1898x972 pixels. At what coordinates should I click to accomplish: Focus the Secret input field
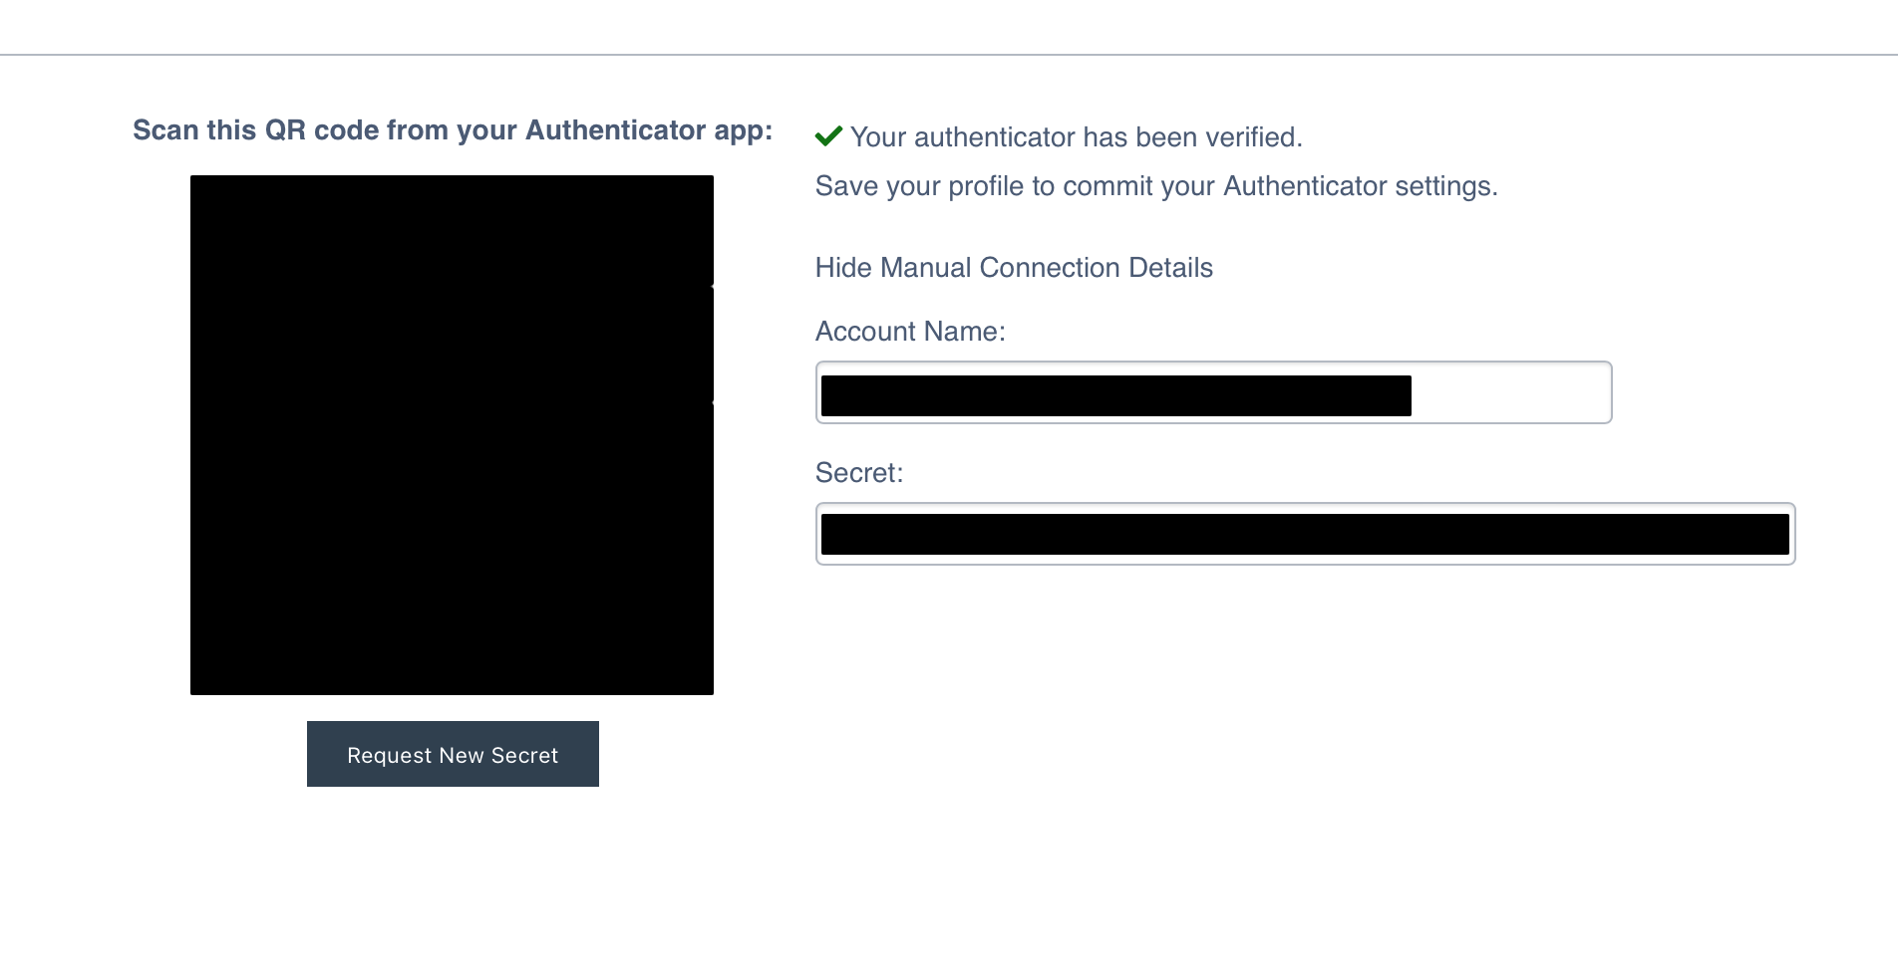1305,534
